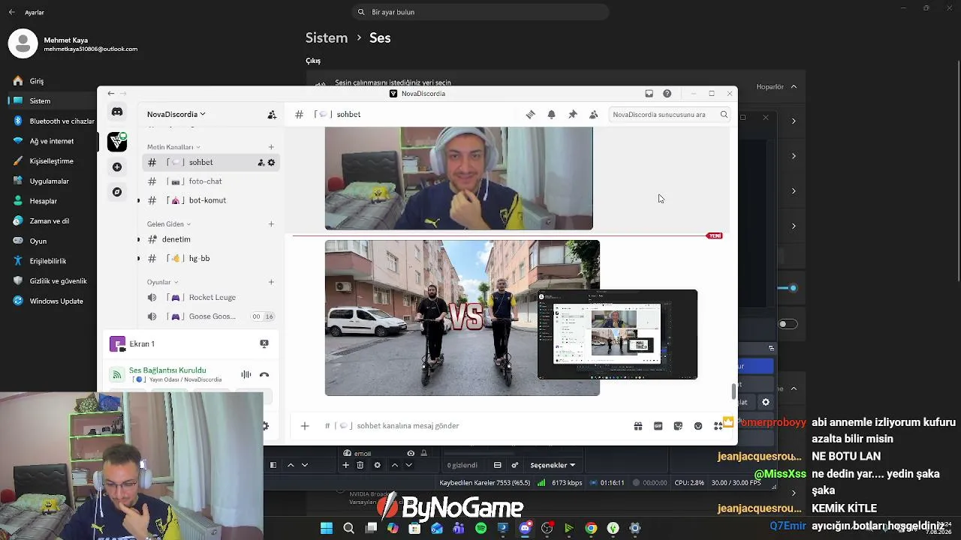Open notification settings bell icon

point(551,115)
